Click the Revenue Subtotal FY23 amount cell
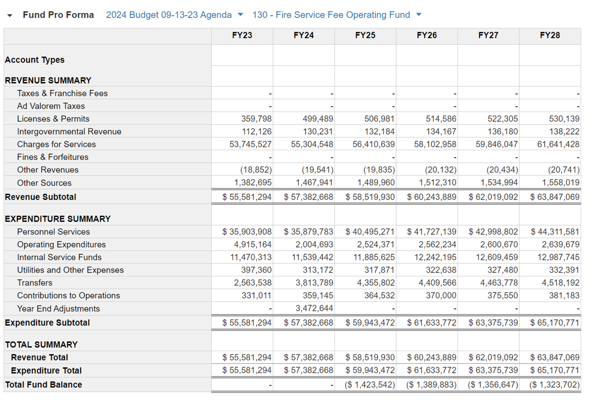593x400 pixels. click(x=247, y=197)
